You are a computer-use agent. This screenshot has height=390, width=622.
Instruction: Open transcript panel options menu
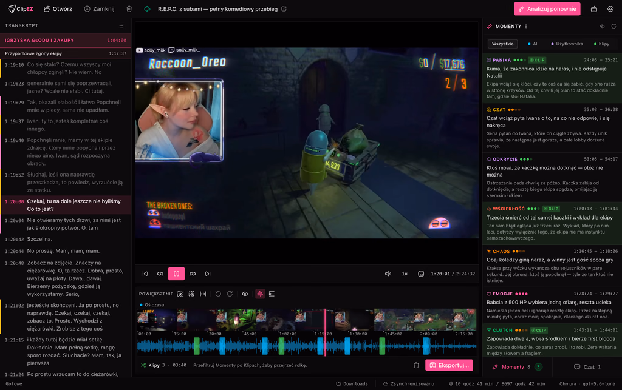(x=121, y=25)
